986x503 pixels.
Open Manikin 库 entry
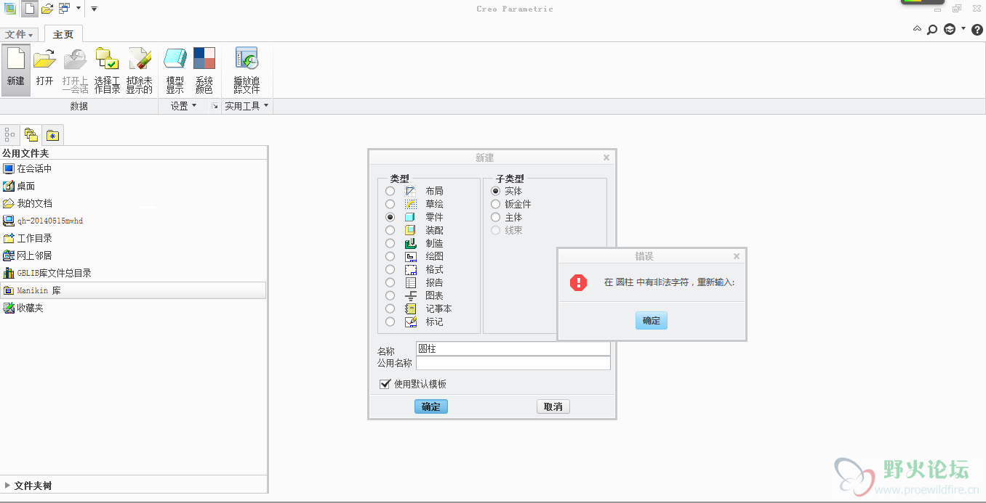[x=134, y=290]
